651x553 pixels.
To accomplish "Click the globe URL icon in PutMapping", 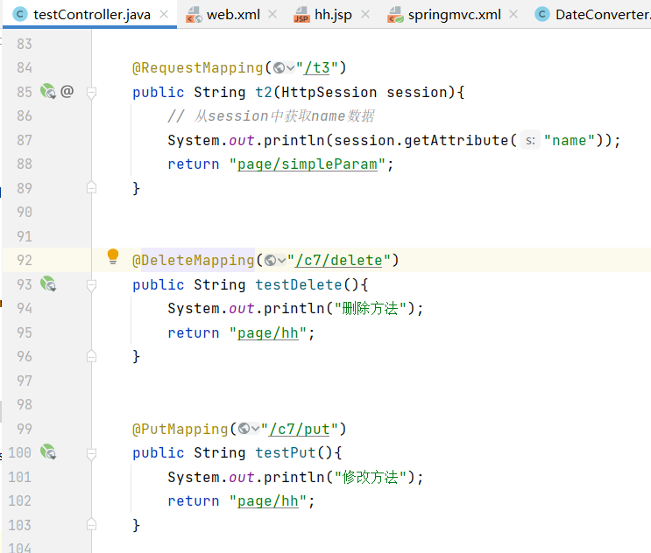I will [244, 429].
